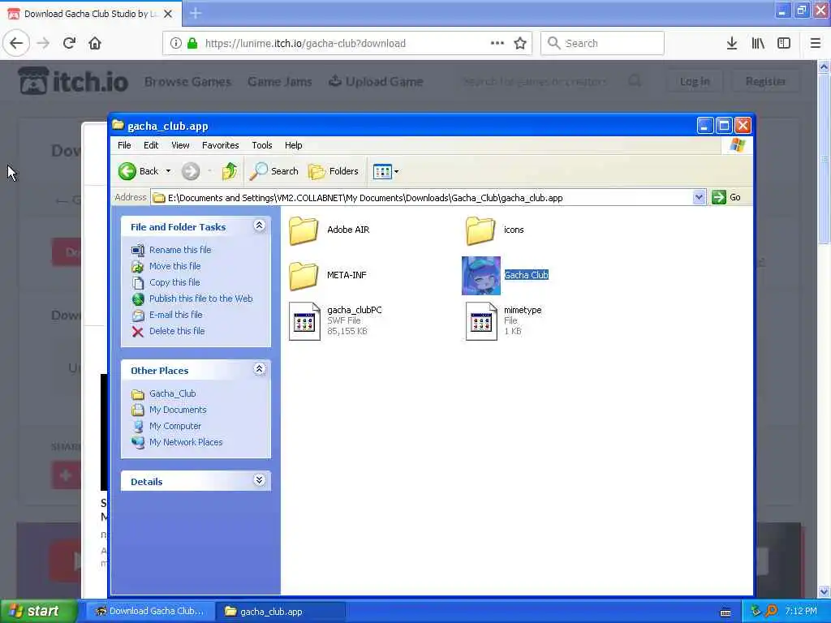831x623 pixels.
Task: Open the Firefox hamburger menu
Action: coord(815,43)
